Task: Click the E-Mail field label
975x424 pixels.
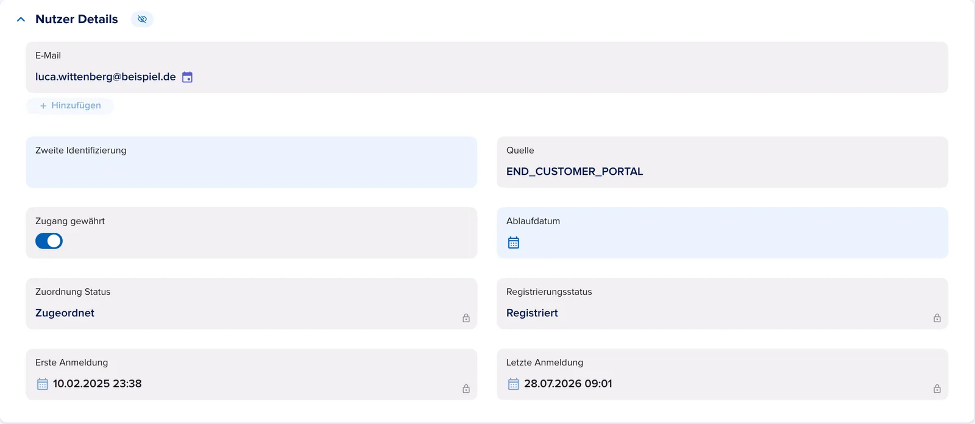Action: (48, 55)
